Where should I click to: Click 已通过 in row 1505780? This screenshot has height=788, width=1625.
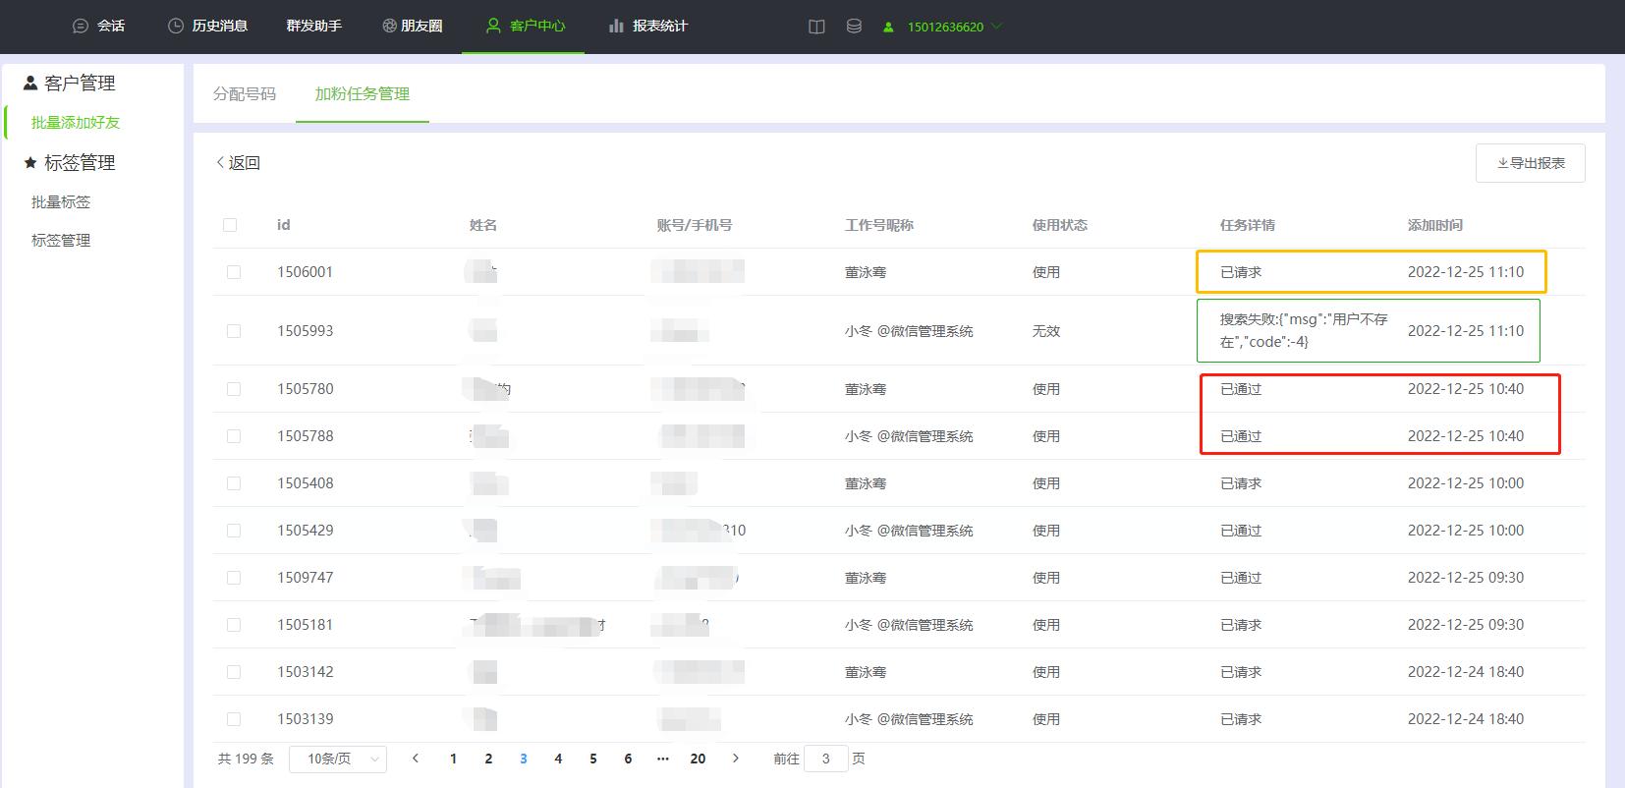point(1241,389)
